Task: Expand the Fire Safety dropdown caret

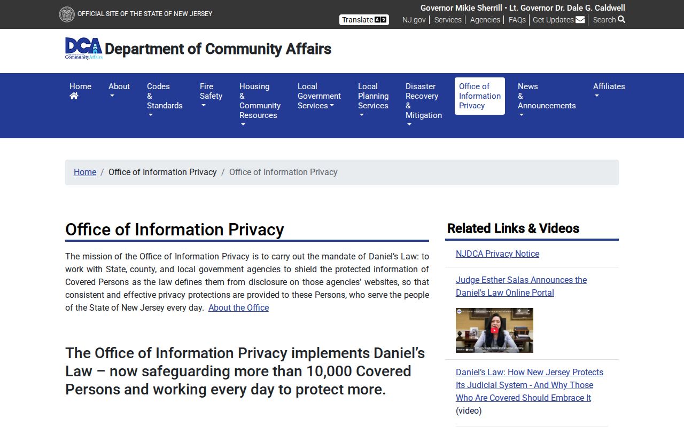Action: click(203, 106)
